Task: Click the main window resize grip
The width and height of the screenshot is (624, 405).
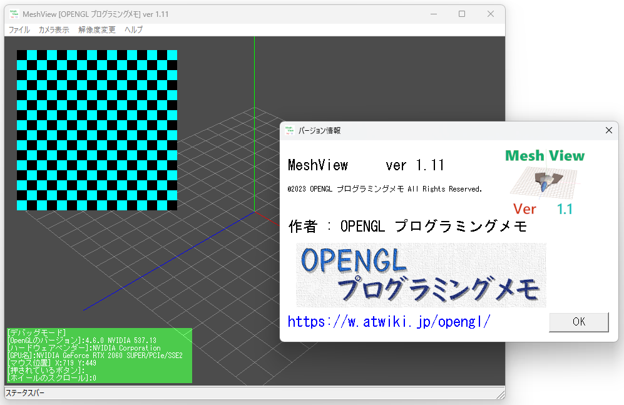Action: (501, 394)
